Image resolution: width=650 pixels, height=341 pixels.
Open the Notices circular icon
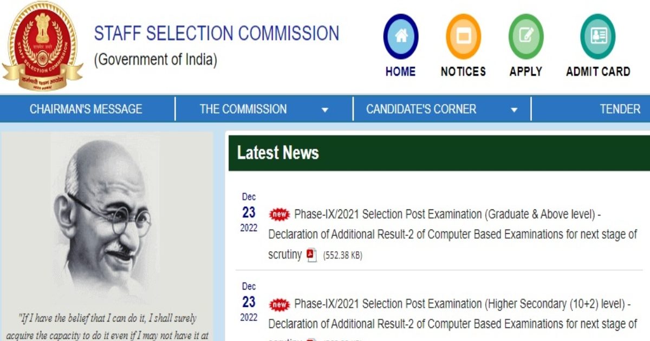click(x=463, y=37)
